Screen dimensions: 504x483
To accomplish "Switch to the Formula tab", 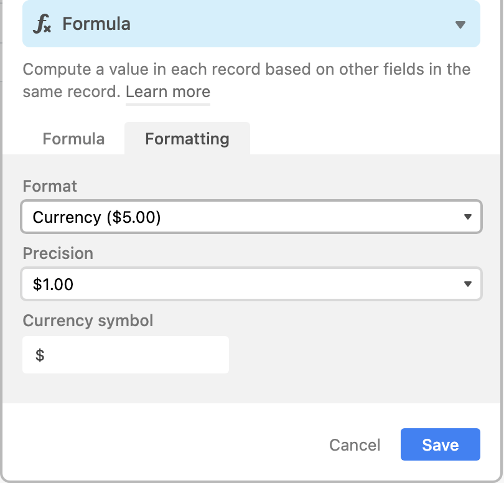I will [73, 139].
